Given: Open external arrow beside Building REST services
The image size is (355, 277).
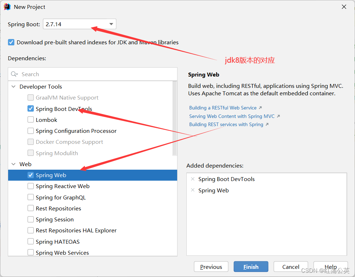Looking at the screenshot, I should tap(267, 124).
